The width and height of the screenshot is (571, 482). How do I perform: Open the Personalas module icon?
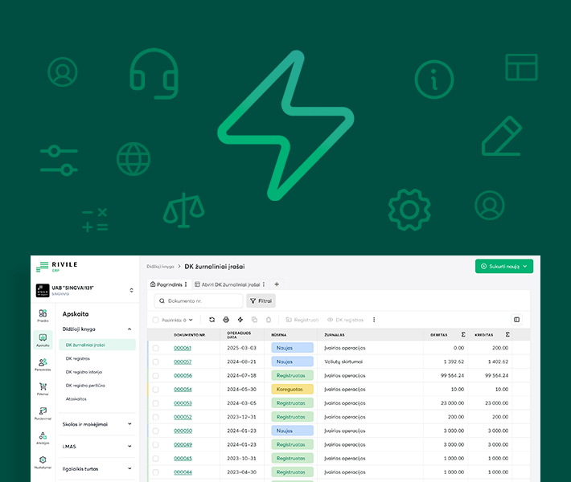(43, 364)
